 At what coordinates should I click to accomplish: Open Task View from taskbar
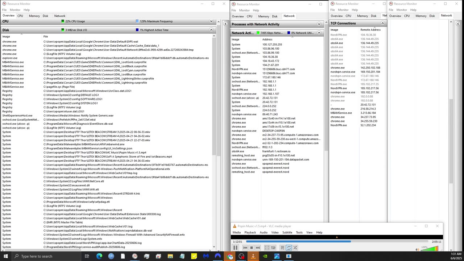coord(87,256)
